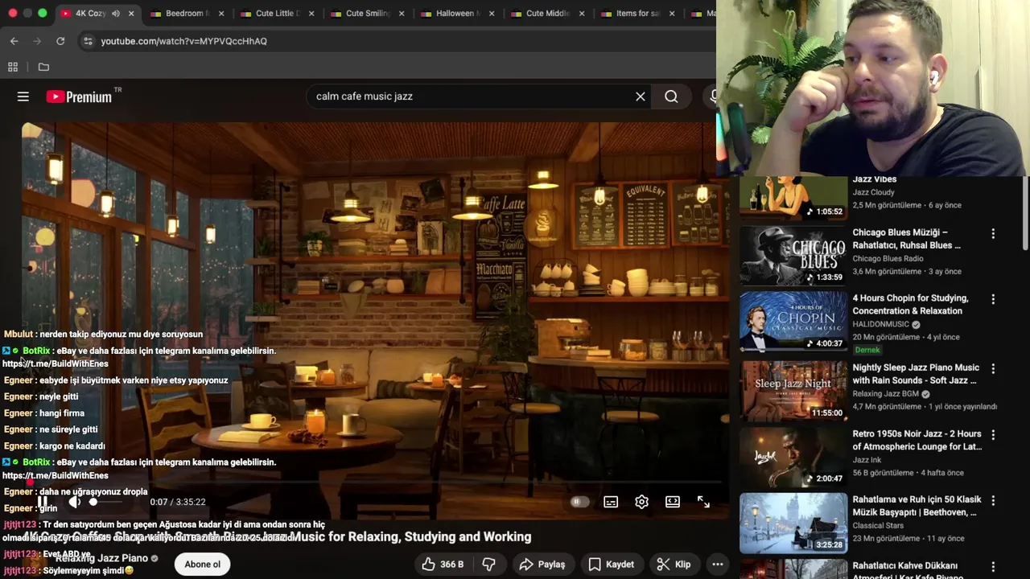Mute the video volume speaker icon
The width and height of the screenshot is (1030, 579).
(74, 502)
